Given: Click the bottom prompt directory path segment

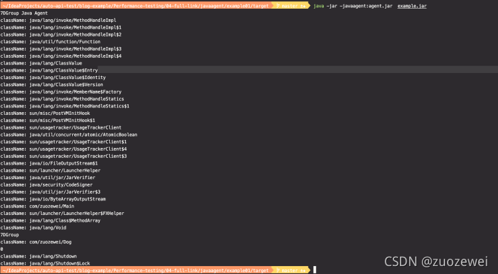Looking at the screenshot, I should tap(136, 270).
